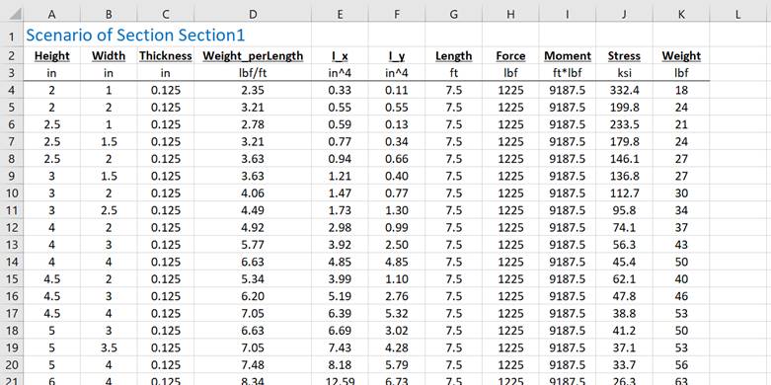Image resolution: width=771 pixels, height=385 pixels.
Task: Click the 'Length' heading cell
Action: pos(453,56)
